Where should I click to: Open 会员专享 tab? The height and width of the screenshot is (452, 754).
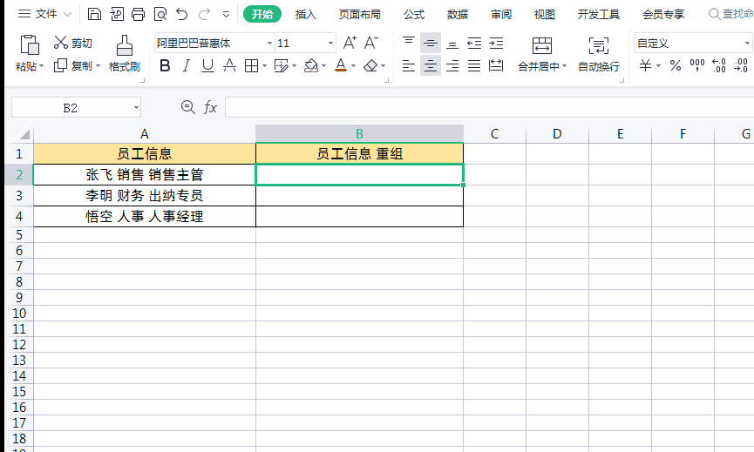point(663,15)
